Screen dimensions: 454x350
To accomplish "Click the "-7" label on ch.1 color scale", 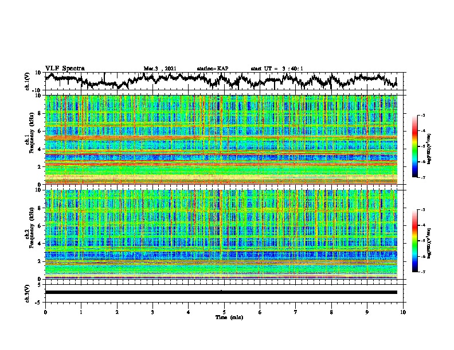I will pyautogui.click(x=423, y=177).
